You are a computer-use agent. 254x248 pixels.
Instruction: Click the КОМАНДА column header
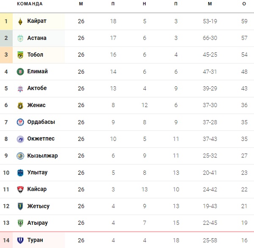[x=30, y=4]
